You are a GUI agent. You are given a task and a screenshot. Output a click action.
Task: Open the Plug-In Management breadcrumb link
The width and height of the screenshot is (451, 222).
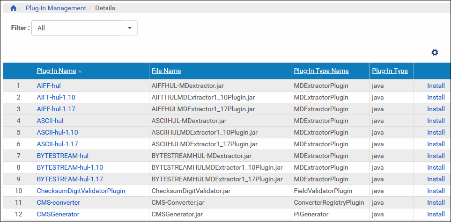click(x=56, y=8)
